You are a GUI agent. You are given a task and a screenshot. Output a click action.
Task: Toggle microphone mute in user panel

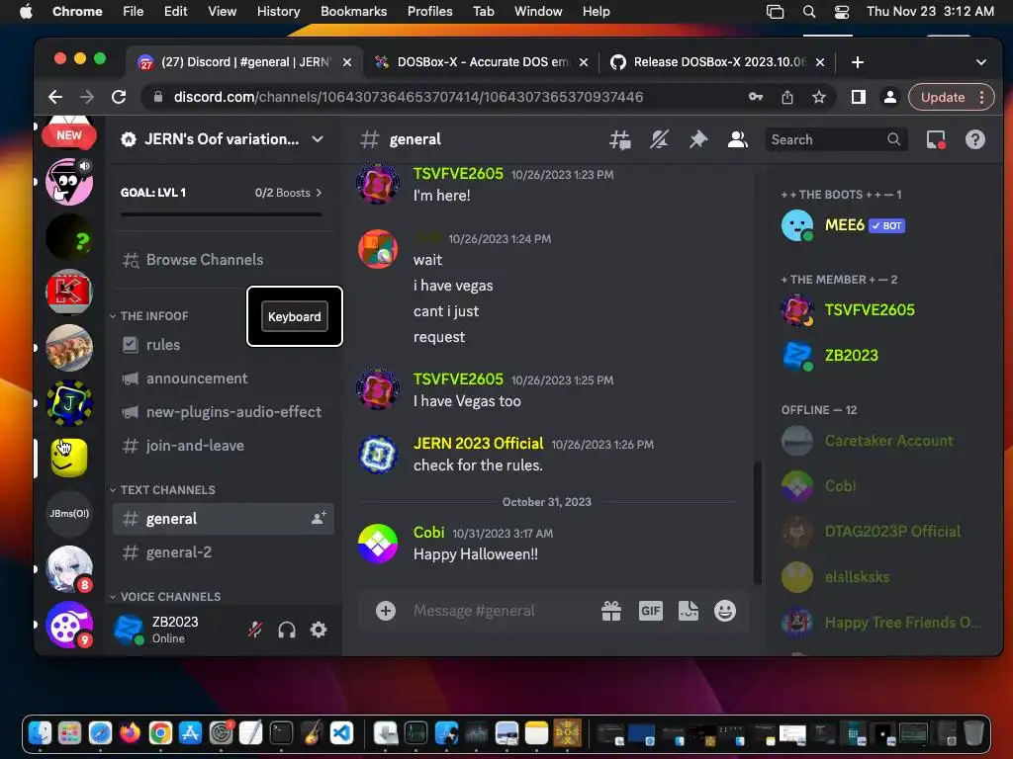pos(255,630)
